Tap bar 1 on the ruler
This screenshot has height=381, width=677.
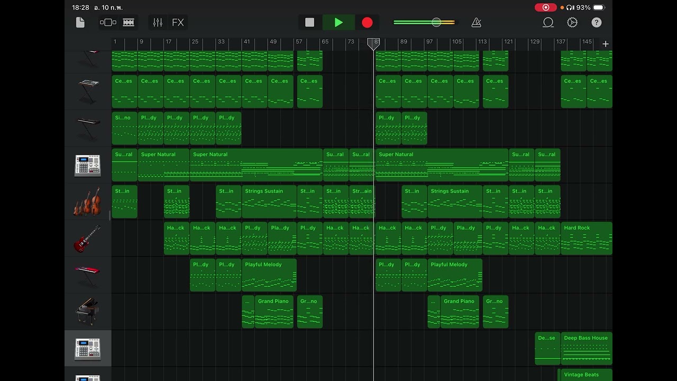pos(115,42)
